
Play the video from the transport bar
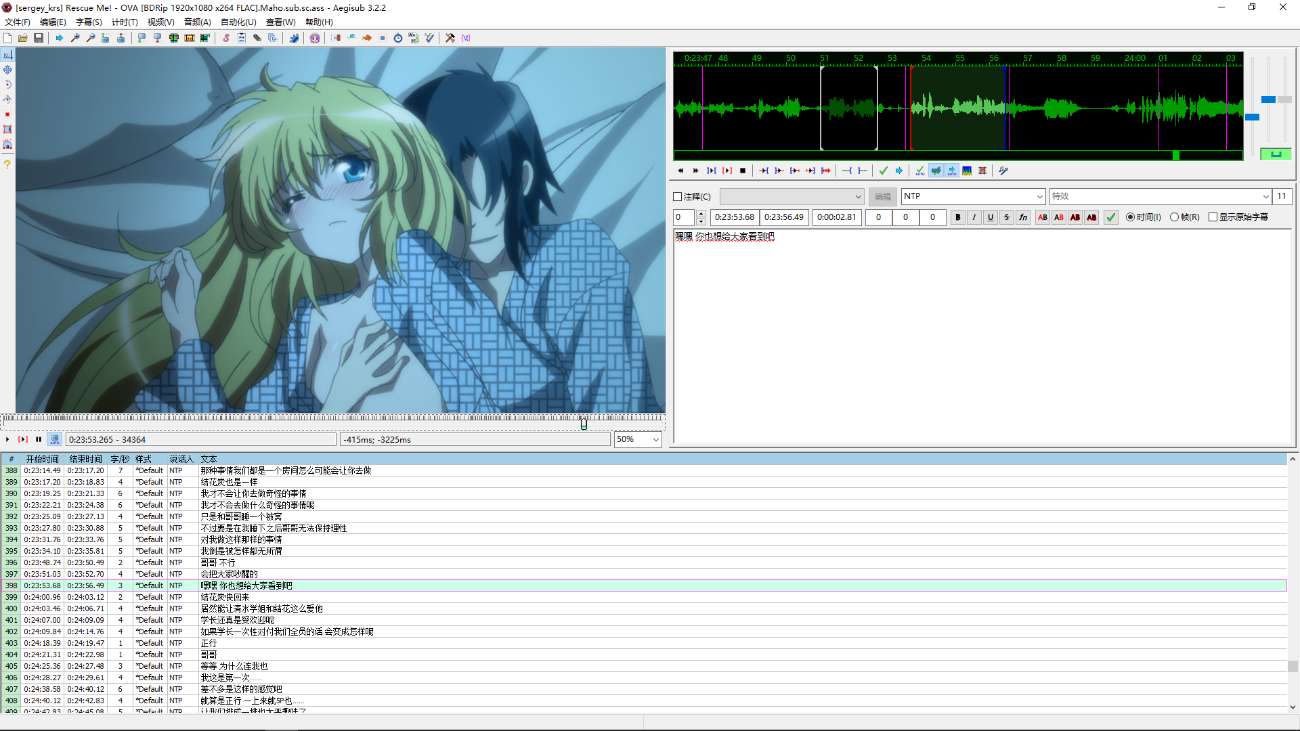coord(7,439)
